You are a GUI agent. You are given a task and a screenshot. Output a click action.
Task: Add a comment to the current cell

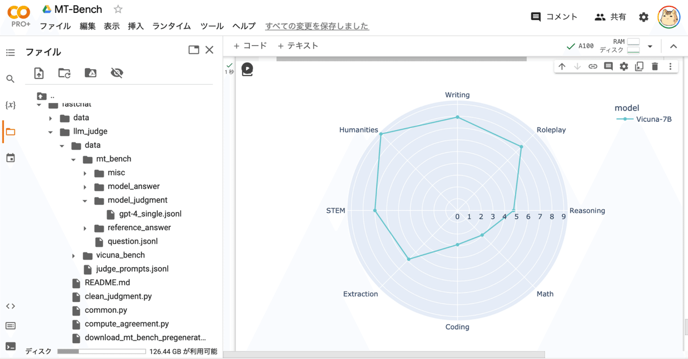(608, 66)
